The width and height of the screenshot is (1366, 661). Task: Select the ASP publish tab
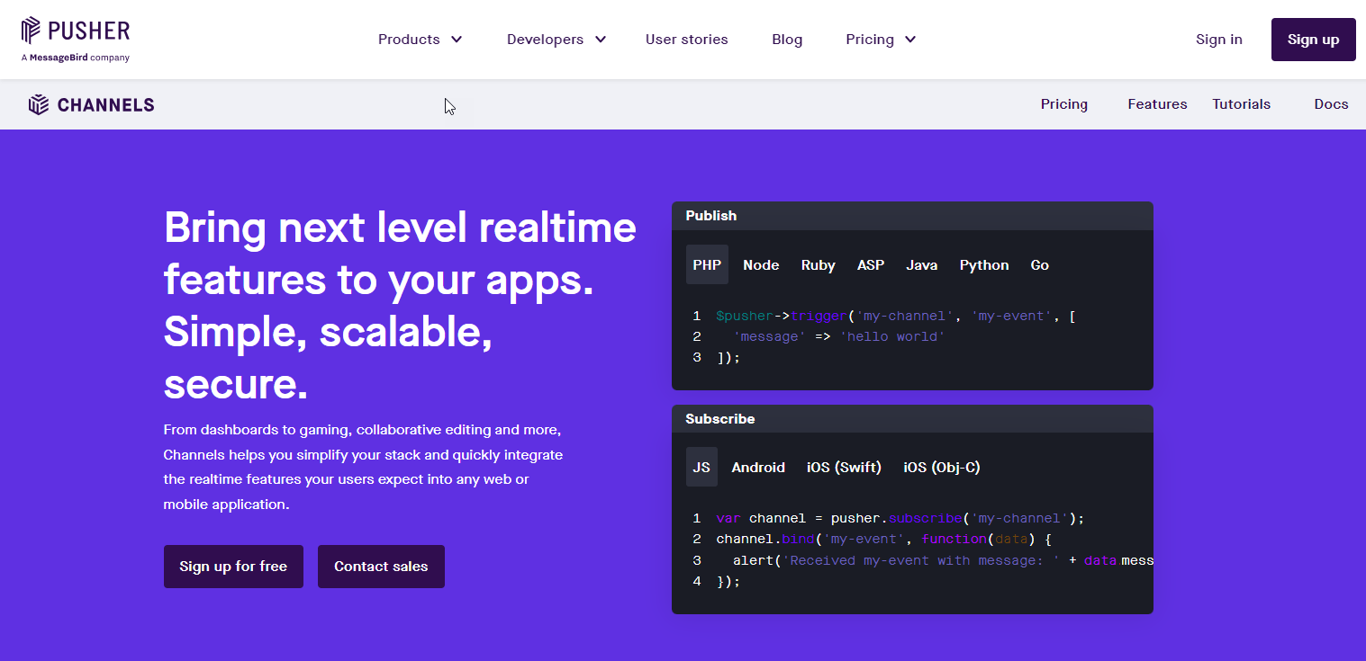[x=871, y=265]
